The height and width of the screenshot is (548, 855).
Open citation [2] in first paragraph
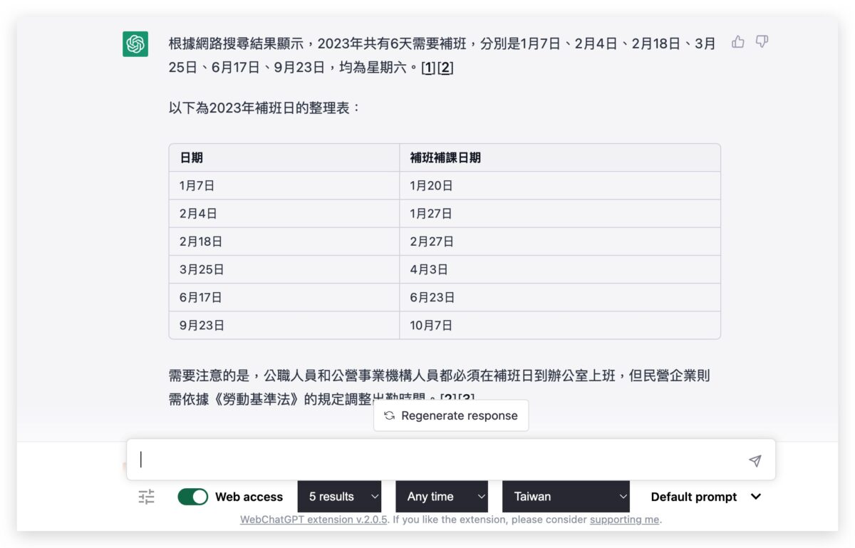[x=445, y=68]
